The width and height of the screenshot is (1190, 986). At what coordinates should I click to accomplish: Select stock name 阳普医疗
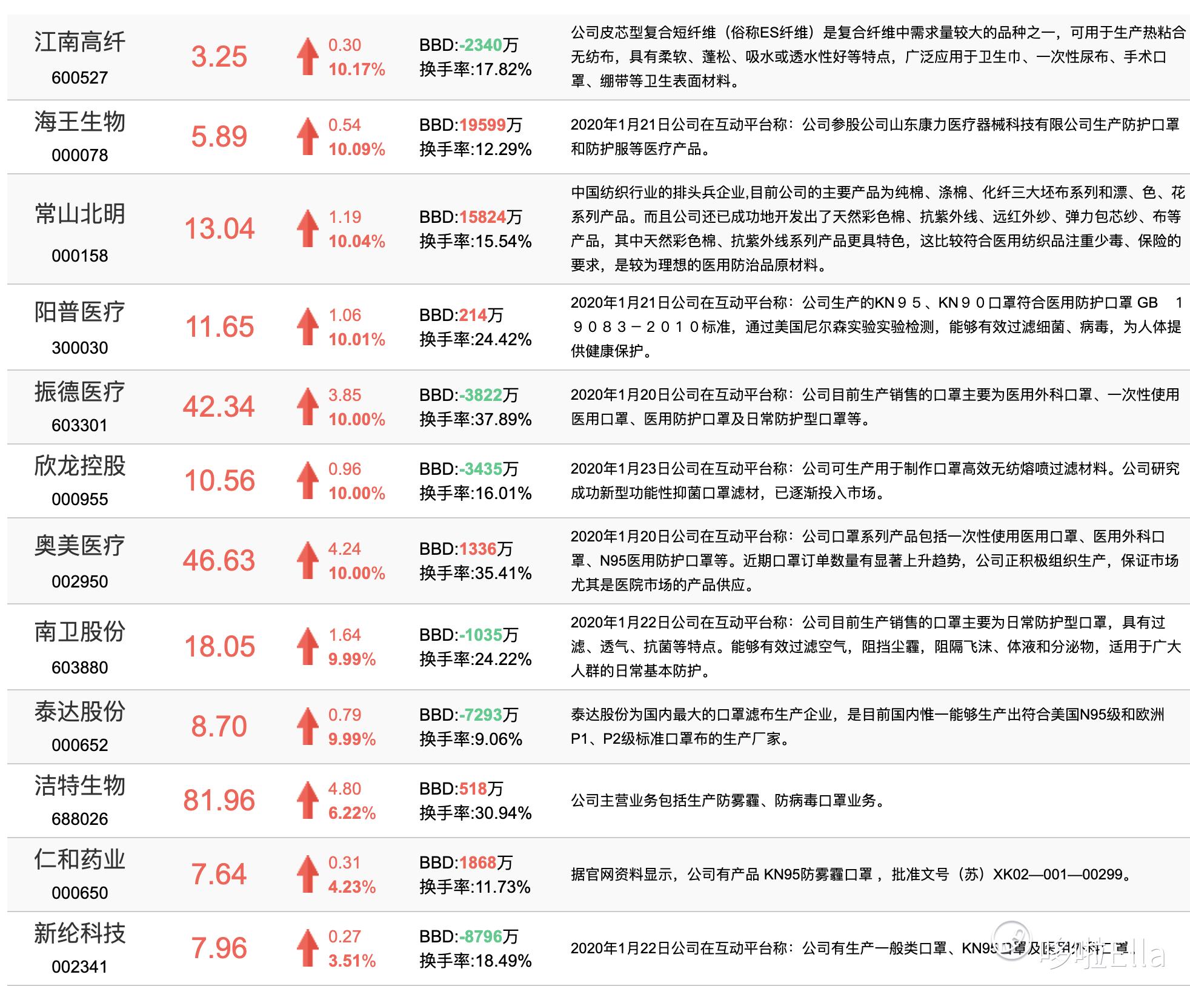[x=80, y=312]
